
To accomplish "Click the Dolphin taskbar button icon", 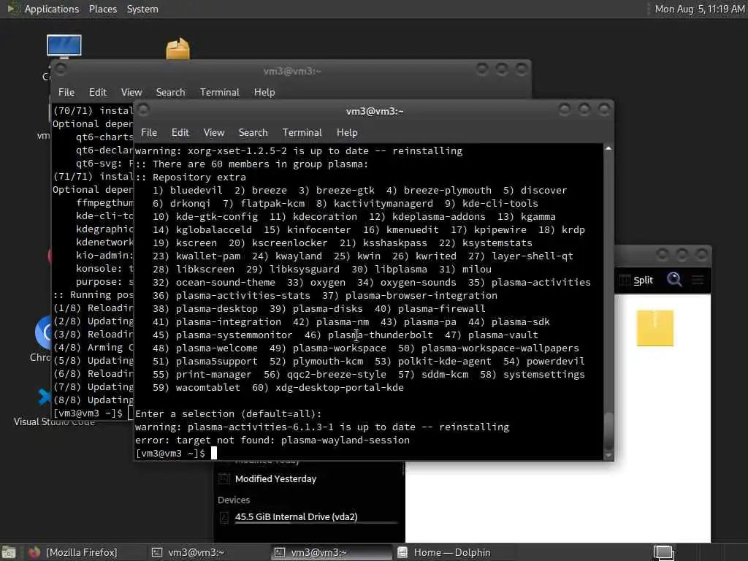I will (402, 552).
